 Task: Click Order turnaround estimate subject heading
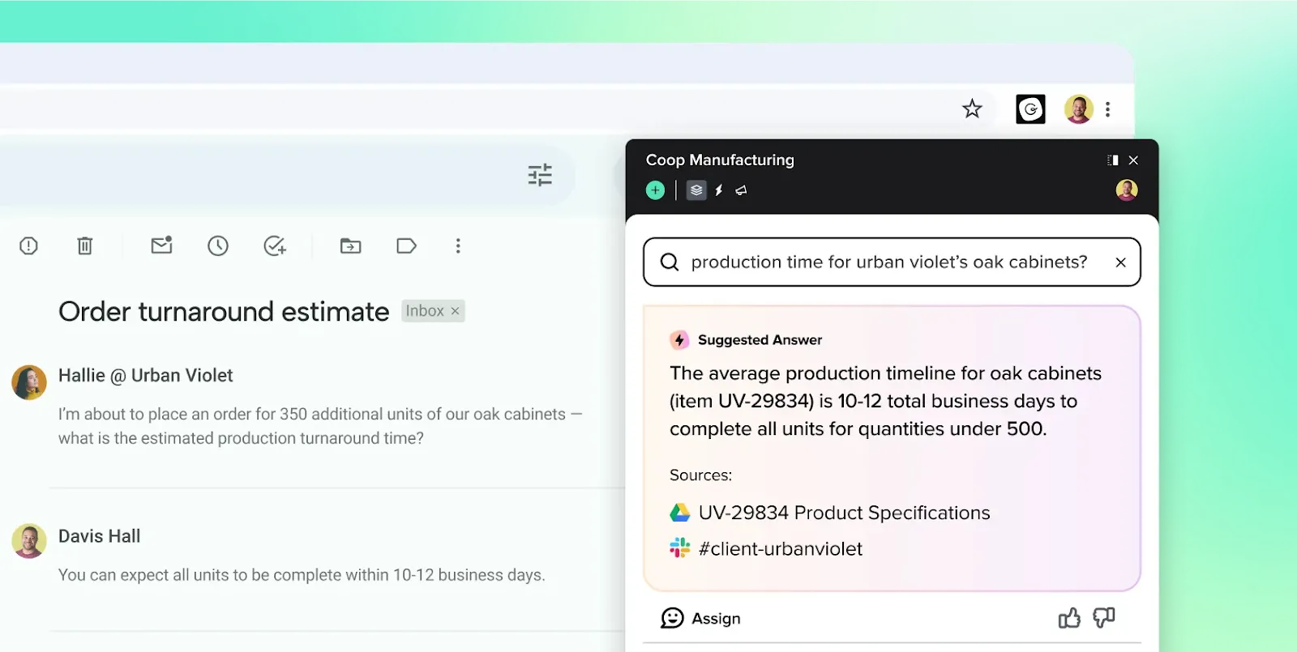click(224, 312)
